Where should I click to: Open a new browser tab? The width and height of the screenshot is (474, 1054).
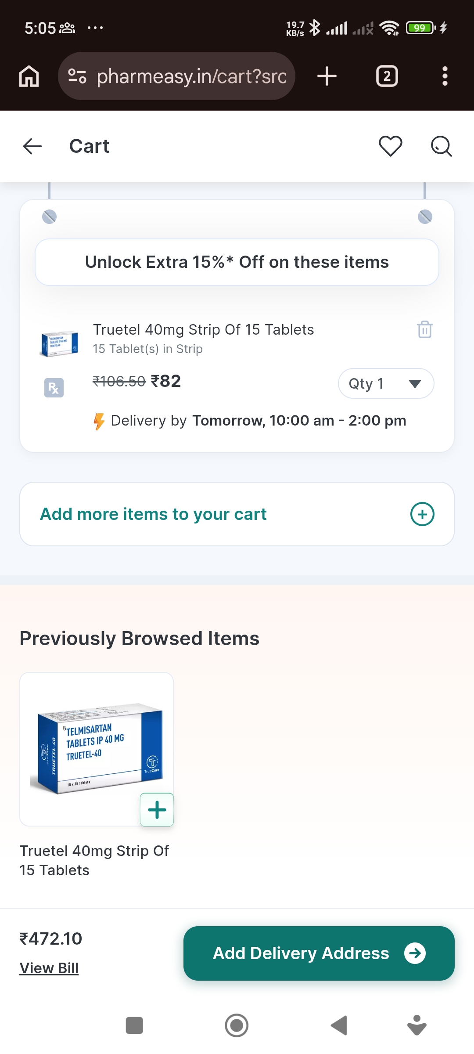tap(327, 76)
